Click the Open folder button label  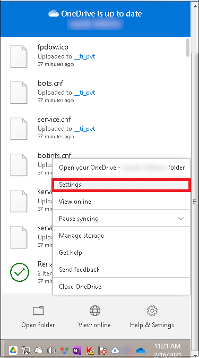tap(38, 325)
